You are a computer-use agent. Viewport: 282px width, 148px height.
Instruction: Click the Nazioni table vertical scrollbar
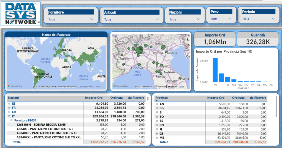coord(148,99)
